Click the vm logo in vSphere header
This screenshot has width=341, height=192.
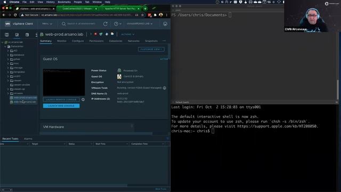(x=7, y=23)
